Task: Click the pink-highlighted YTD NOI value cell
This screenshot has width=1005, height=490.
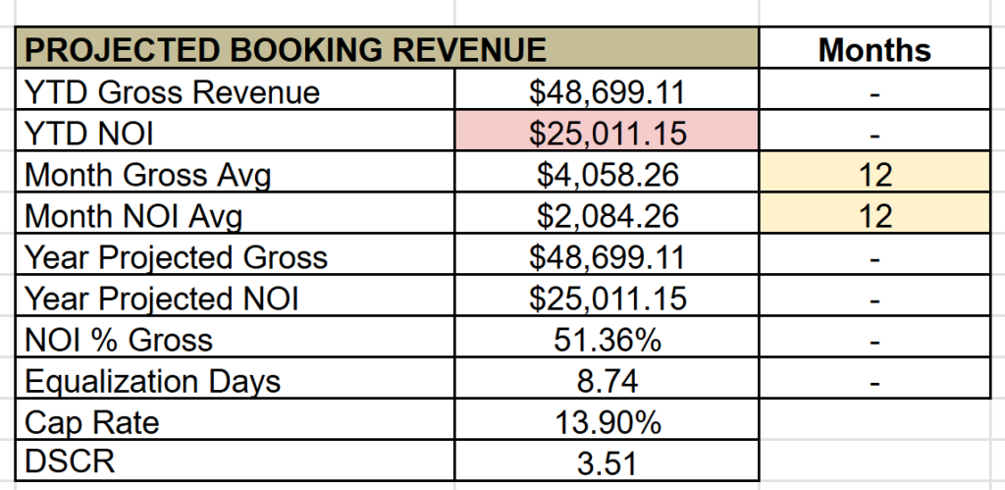Action: pos(607,134)
